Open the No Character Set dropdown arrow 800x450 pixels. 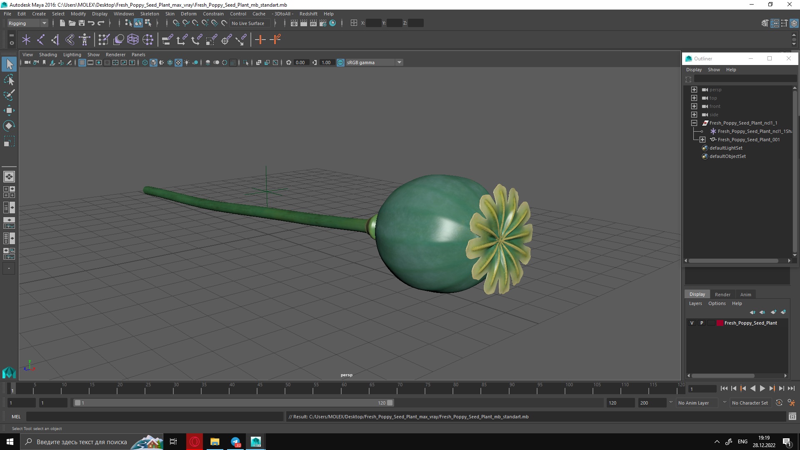[725, 402]
